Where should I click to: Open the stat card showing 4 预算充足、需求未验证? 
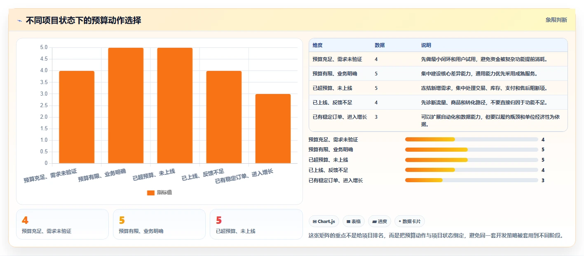point(62,224)
